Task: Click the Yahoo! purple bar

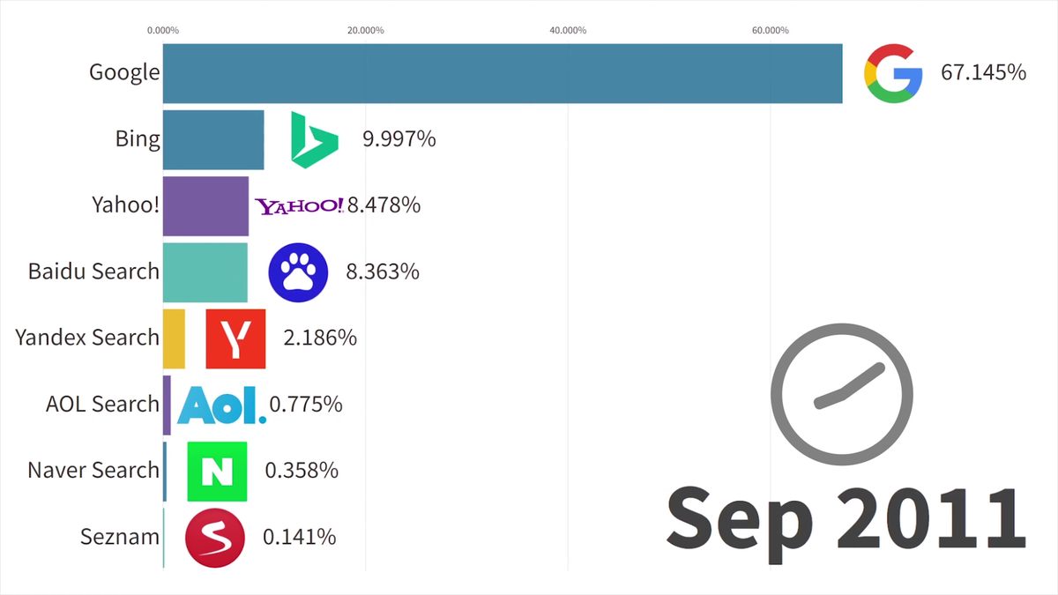Action: pos(205,205)
